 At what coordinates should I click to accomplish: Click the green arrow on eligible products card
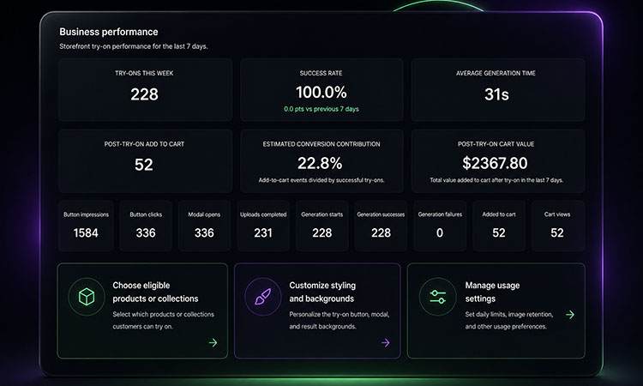pyautogui.click(x=213, y=342)
